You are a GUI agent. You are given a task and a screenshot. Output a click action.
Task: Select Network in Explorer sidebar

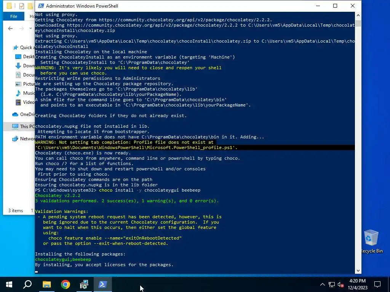(23, 138)
